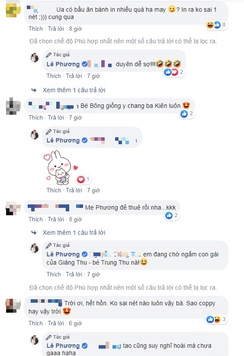Screen dimensions: 244x356
Task: Click the verified badge beside Lê Phương in the first reply
Action: pos(85,64)
